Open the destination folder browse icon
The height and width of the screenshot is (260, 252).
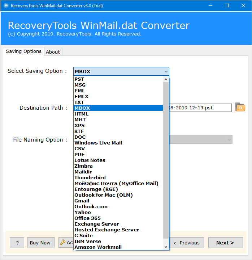(240, 107)
